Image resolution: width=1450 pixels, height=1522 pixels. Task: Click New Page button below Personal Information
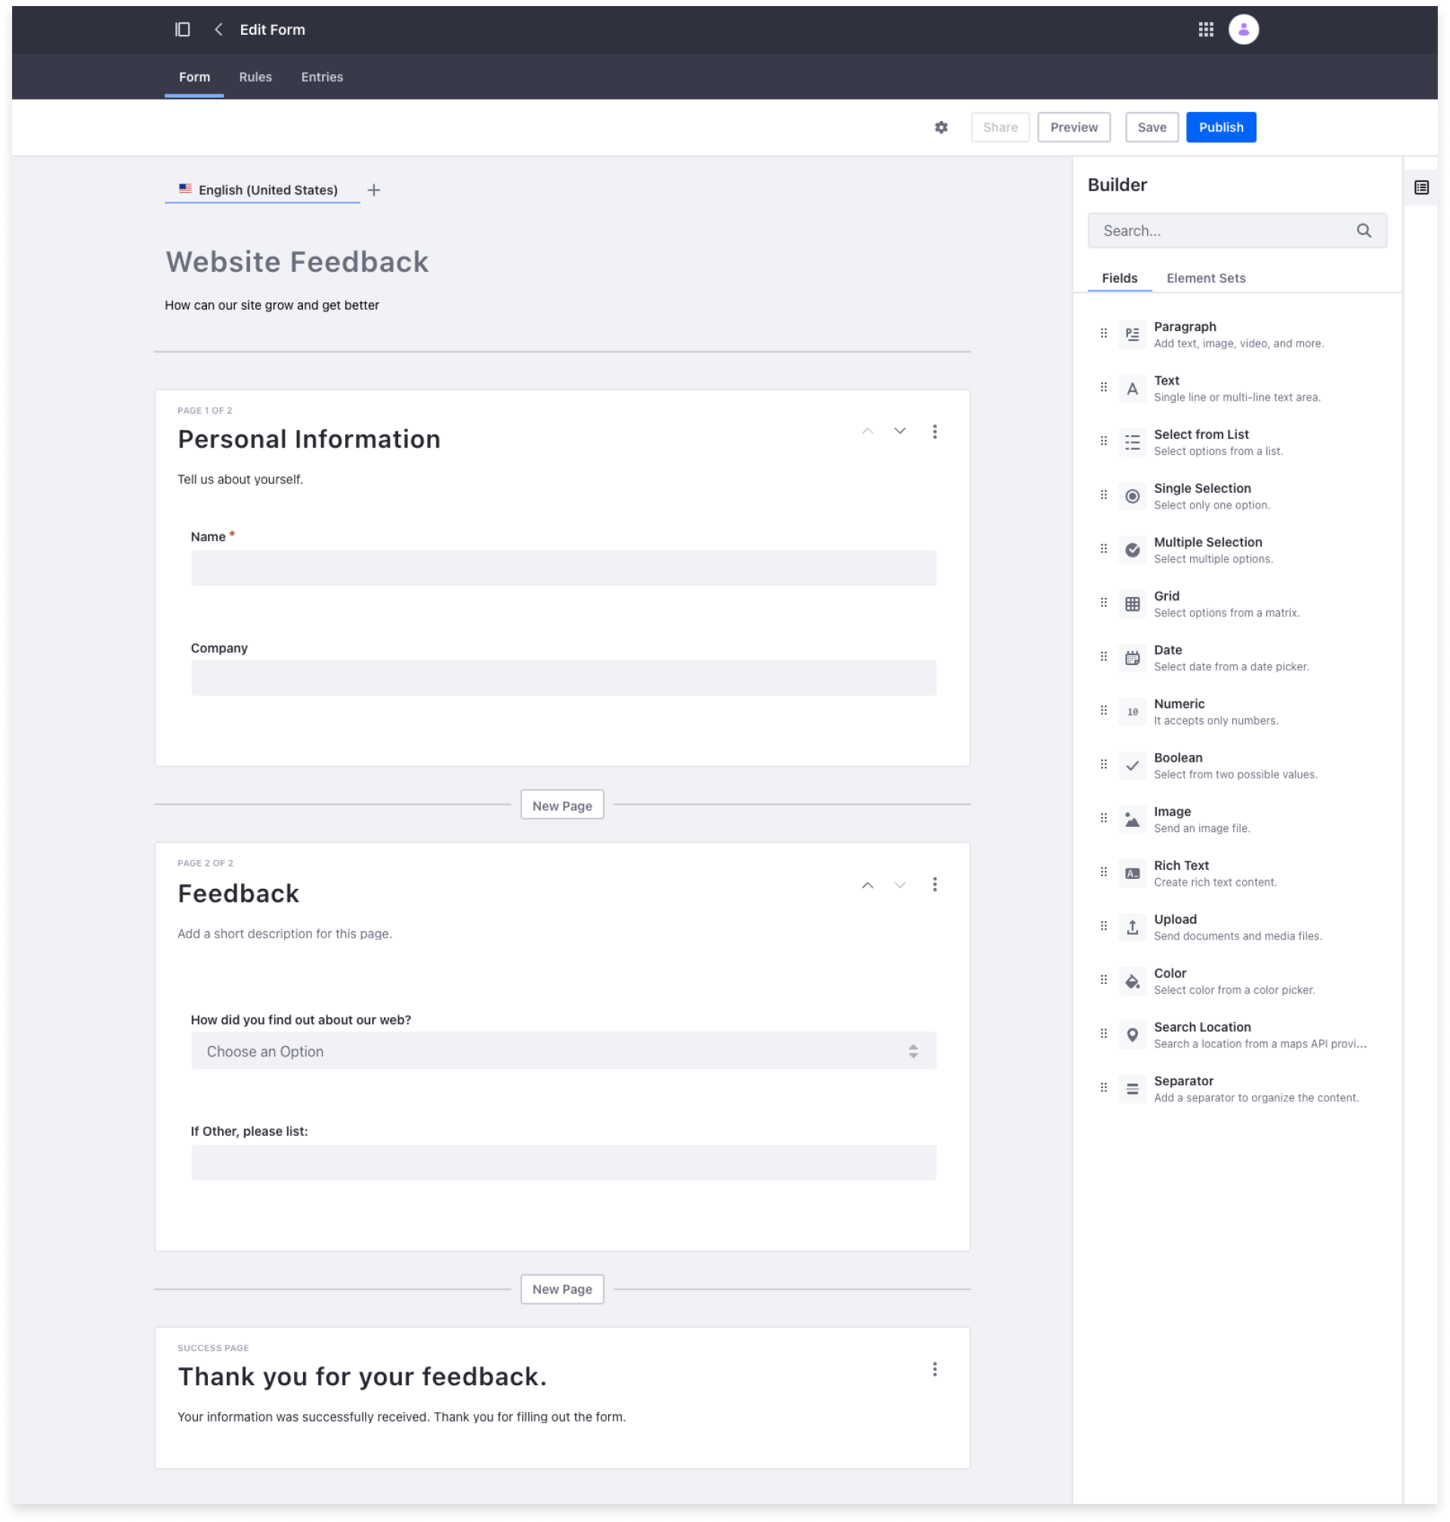click(x=562, y=806)
